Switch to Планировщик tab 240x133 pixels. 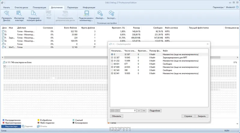tap(40, 7)
